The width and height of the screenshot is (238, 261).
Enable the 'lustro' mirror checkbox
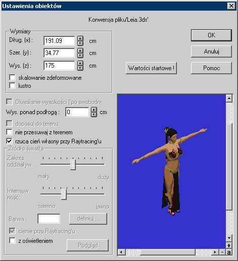click(12, 85)
